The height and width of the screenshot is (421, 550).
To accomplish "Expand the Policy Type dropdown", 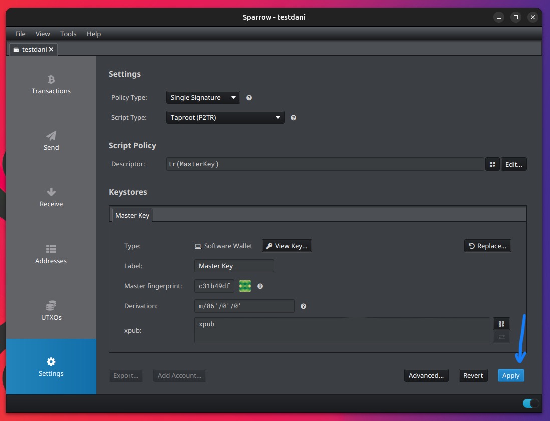I will (x=203, y=97).
